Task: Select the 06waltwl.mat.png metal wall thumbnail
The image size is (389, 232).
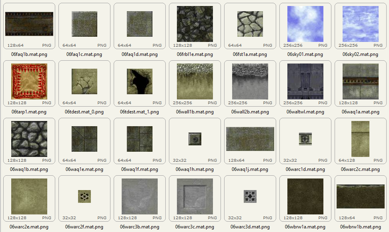Action: 305,81
